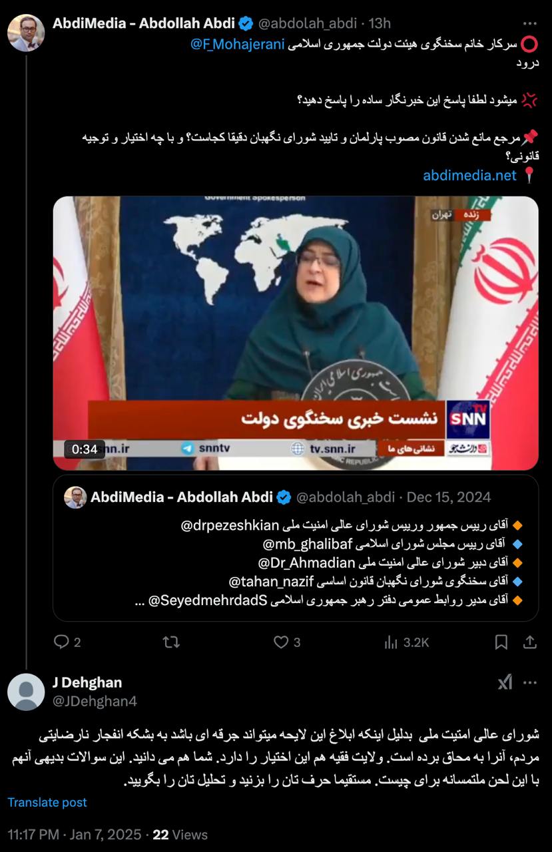Open the abdimedia.net link
The height and width of the screenshot is (852, 552).
[470, 176]
